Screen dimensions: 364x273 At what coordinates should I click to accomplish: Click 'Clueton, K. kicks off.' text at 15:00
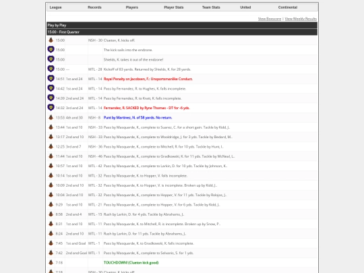pyautogui.click(x=119, y=40)
